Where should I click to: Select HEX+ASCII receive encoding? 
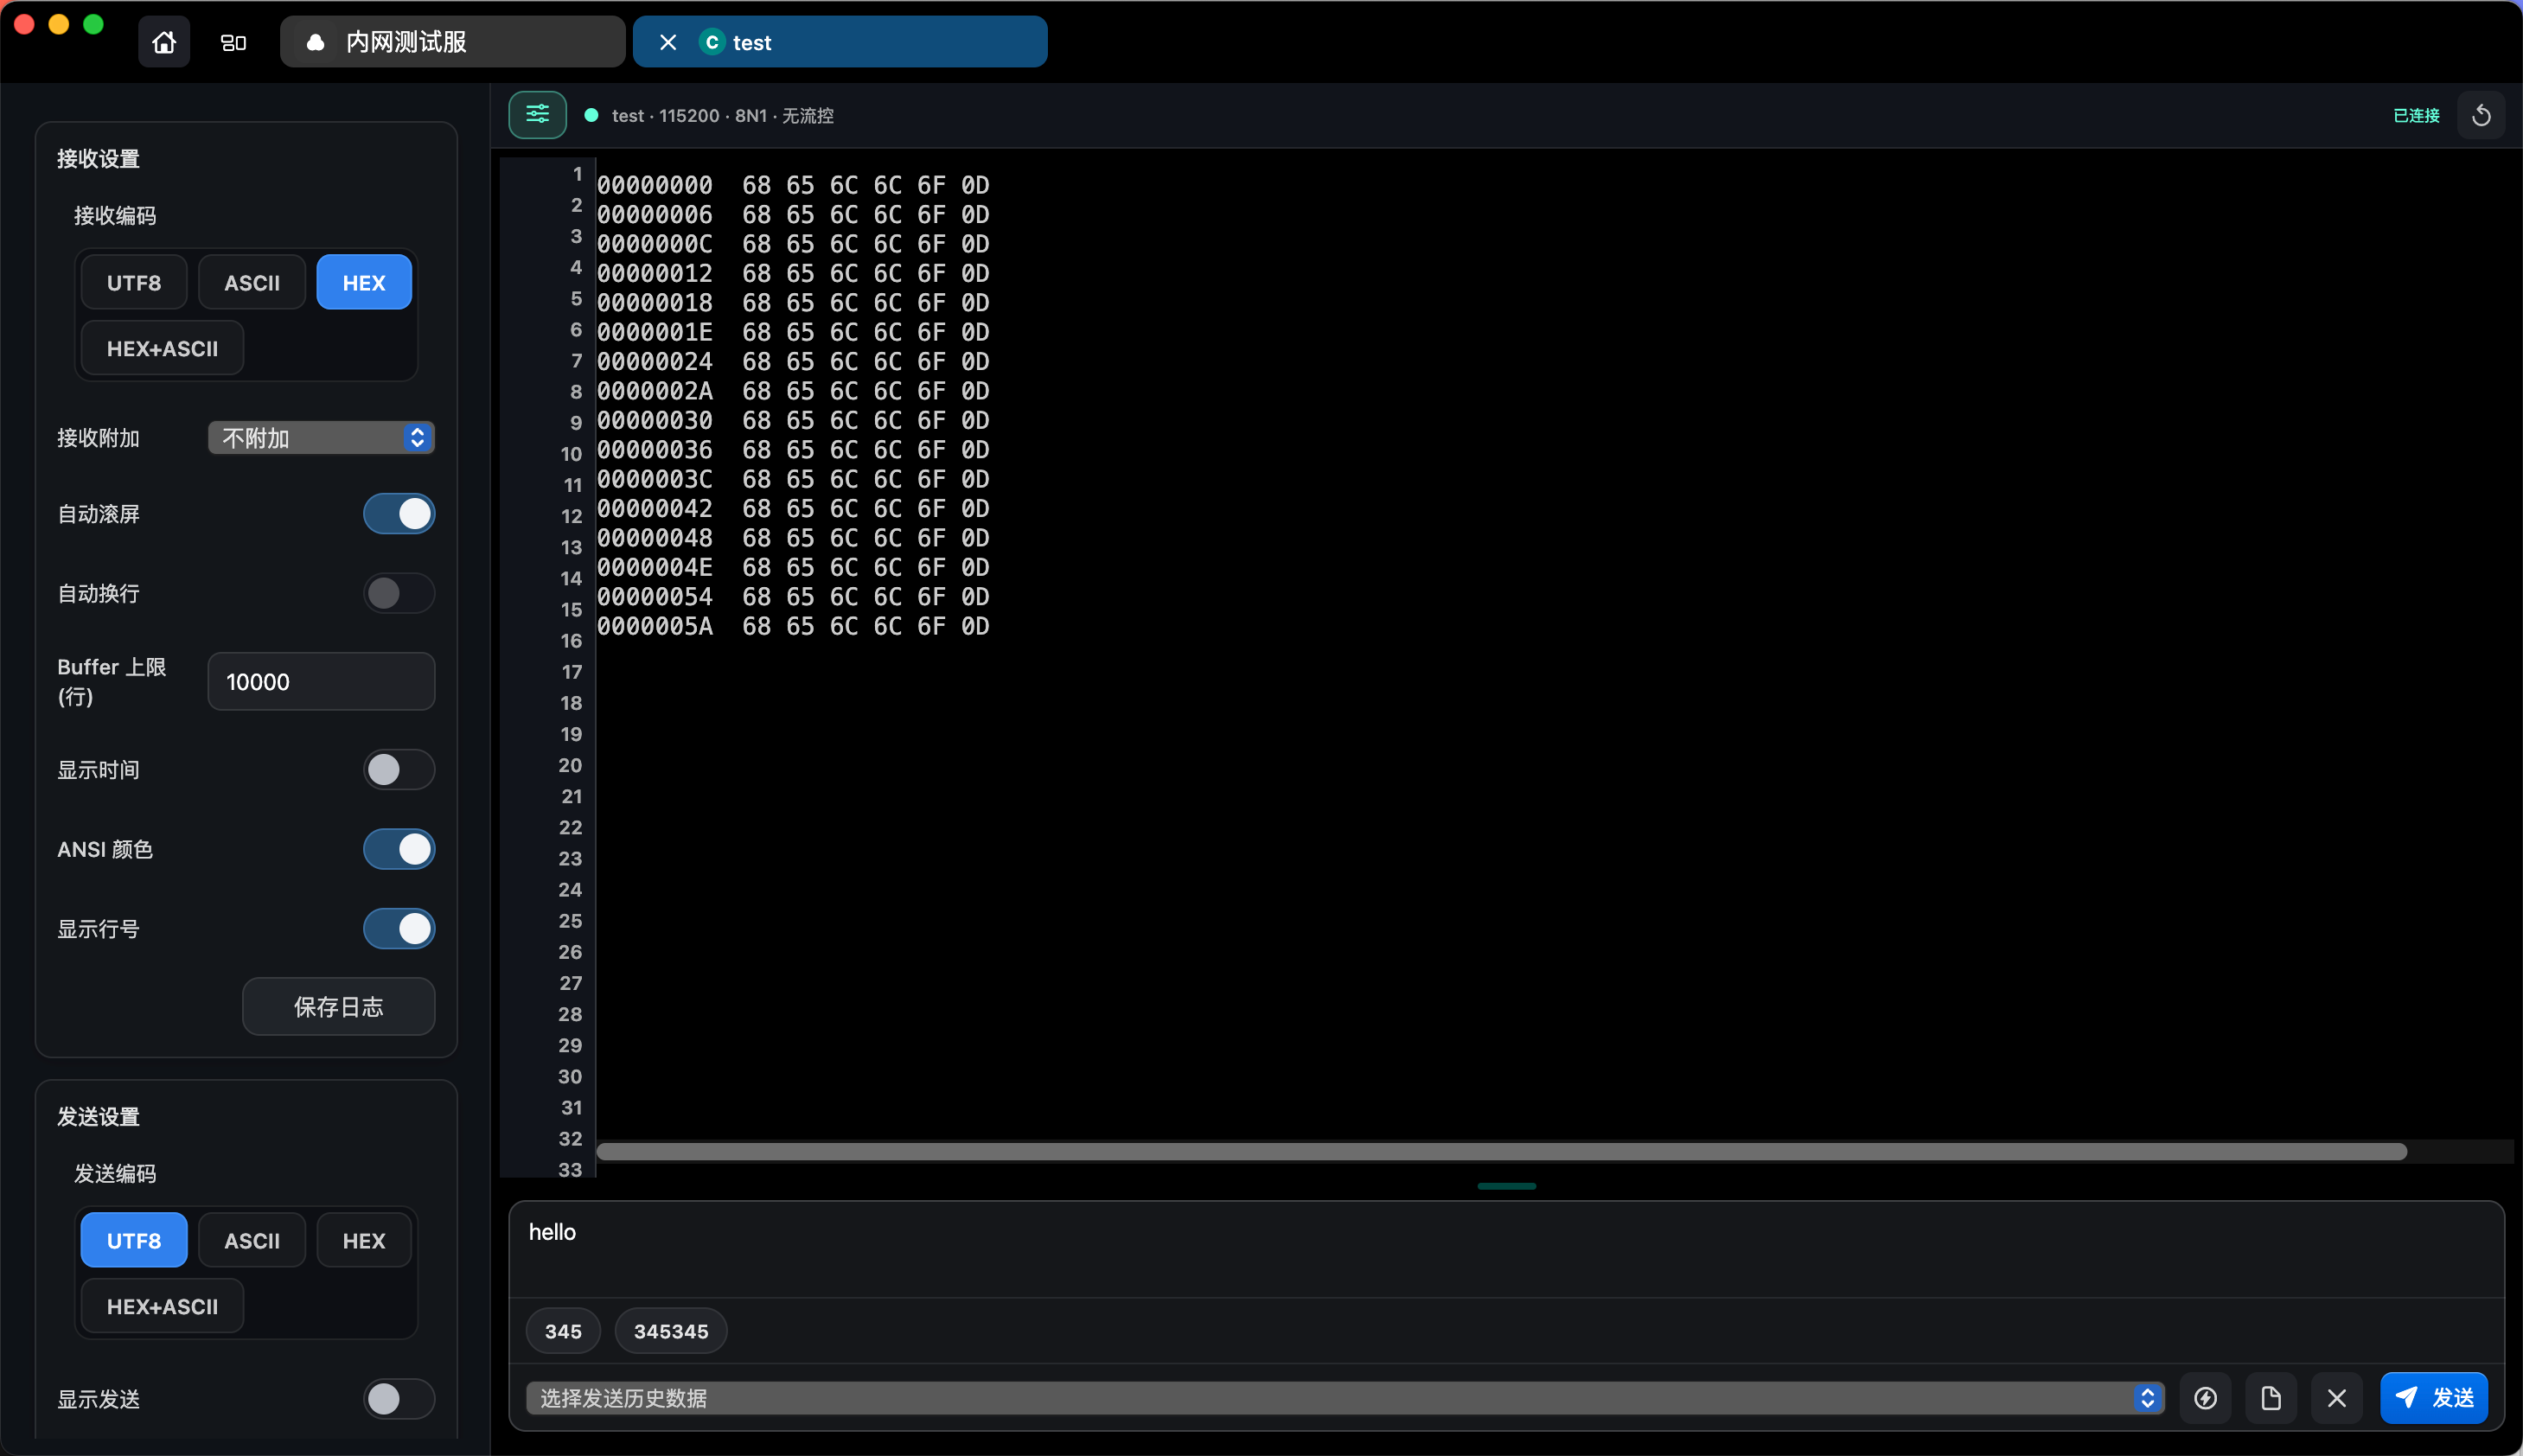162,349
